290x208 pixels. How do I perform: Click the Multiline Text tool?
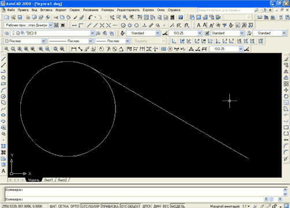click(x=3, y=171)
